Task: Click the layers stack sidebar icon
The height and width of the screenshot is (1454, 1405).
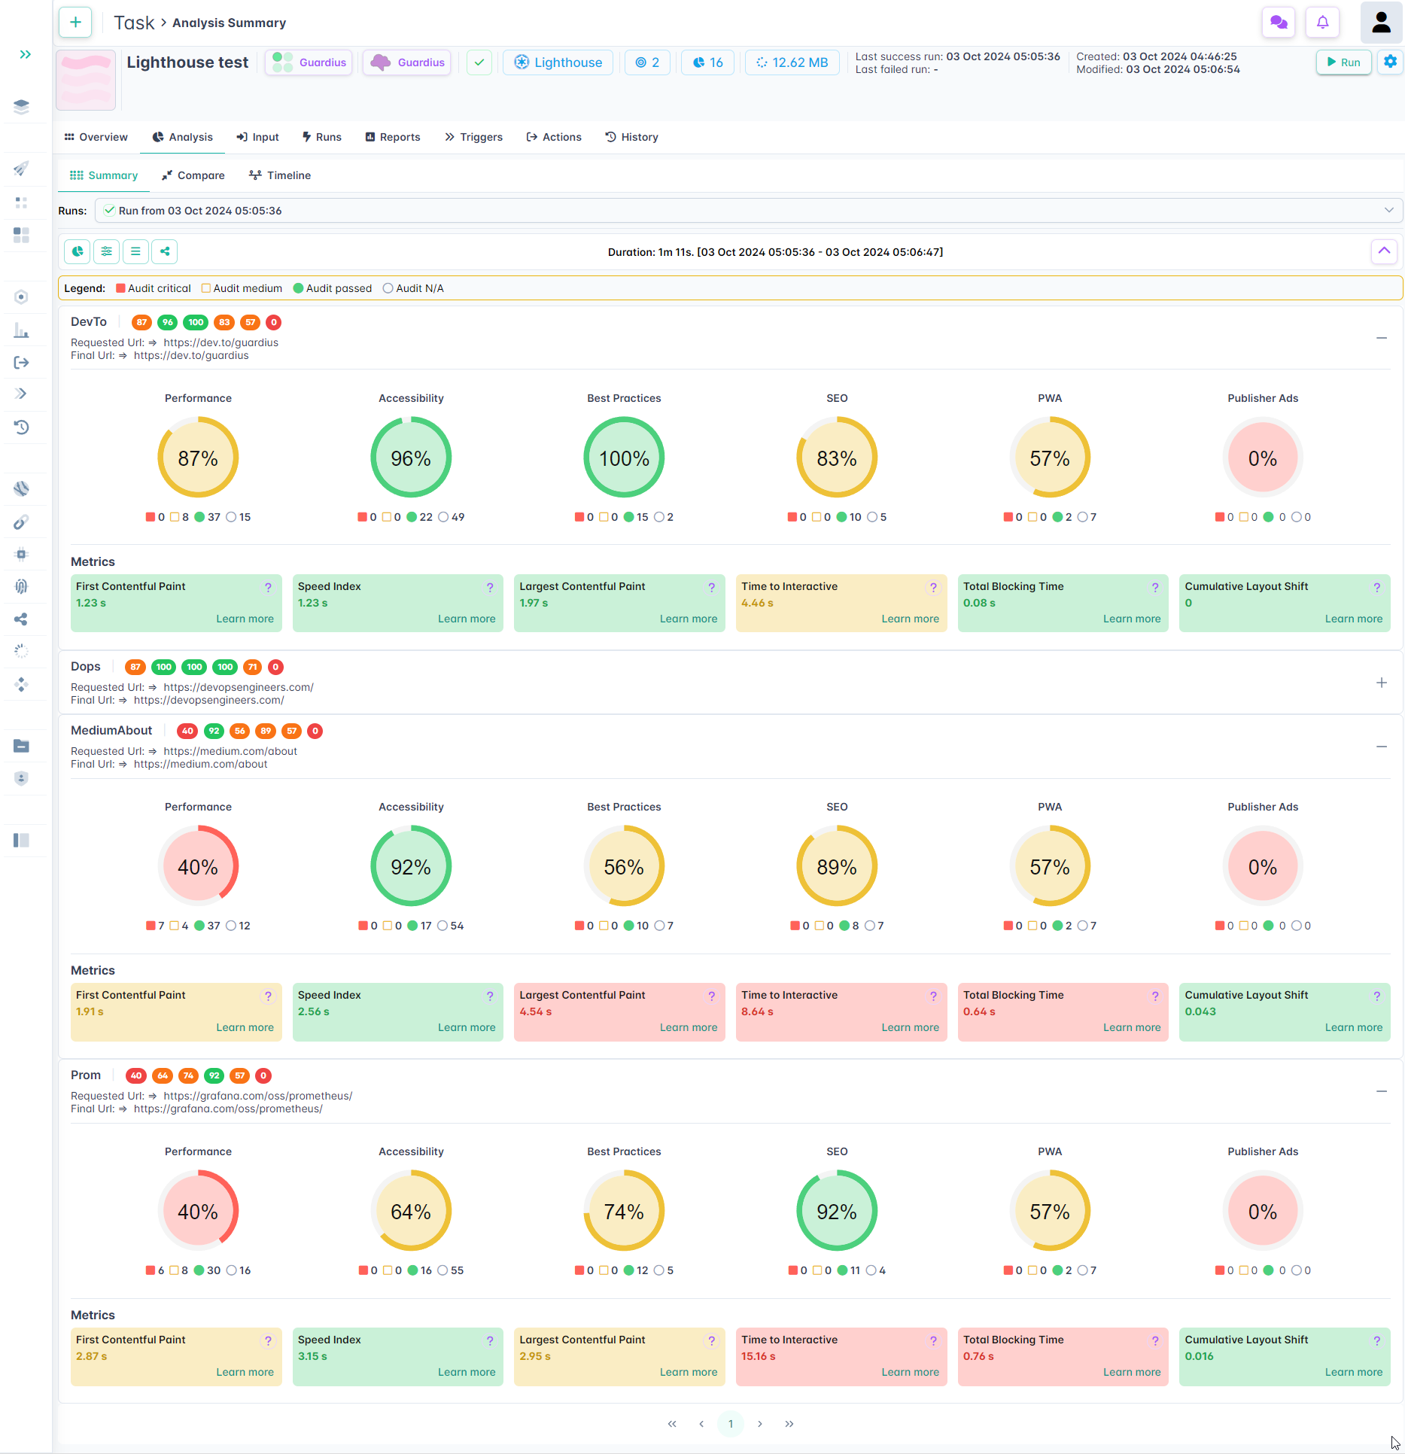Action: [21, 107]
